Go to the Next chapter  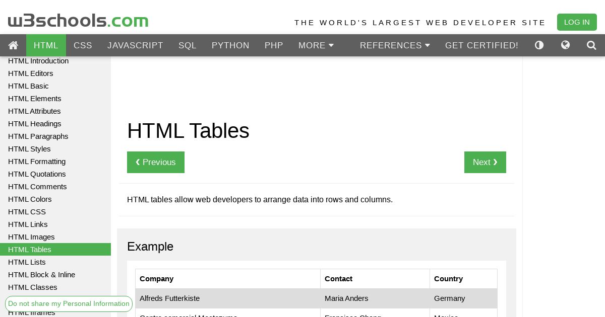pos(485,162)
